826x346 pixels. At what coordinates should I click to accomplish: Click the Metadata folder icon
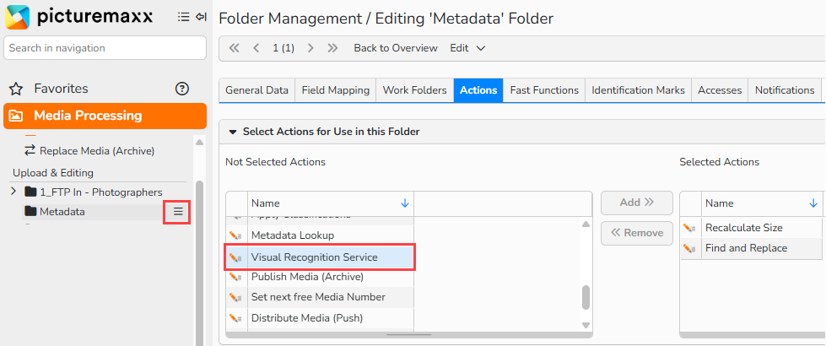point(30,212)
